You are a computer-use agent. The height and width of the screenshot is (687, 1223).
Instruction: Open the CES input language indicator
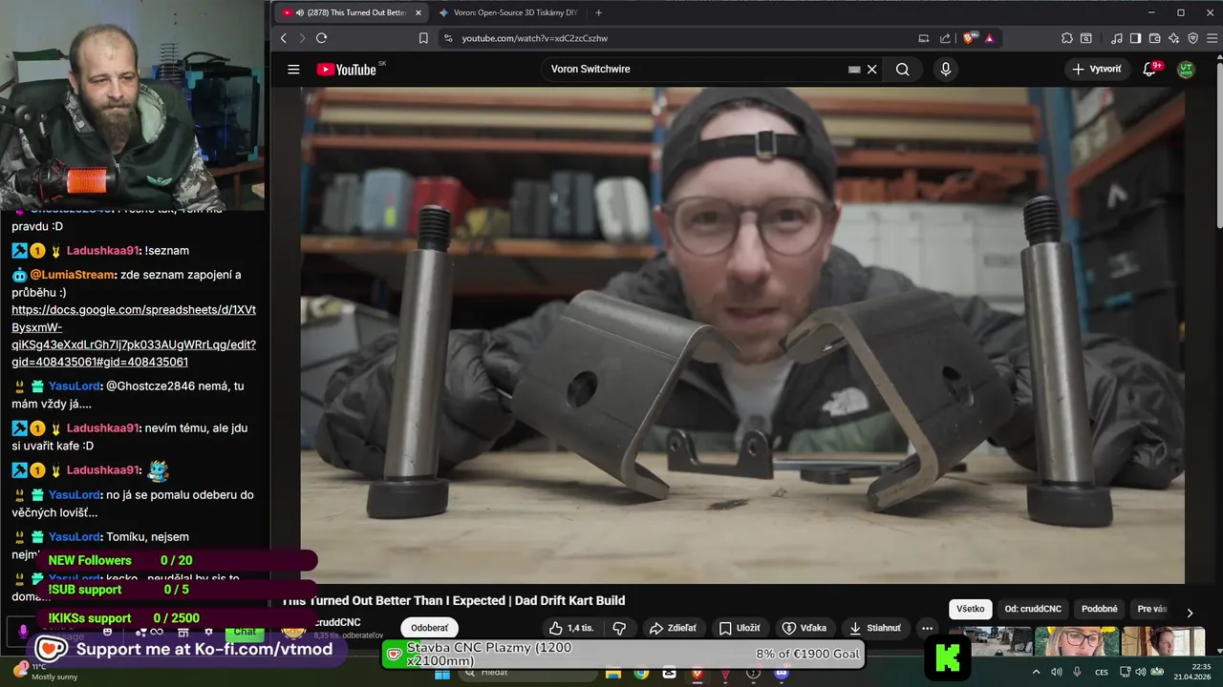(x=1102, y=673)
